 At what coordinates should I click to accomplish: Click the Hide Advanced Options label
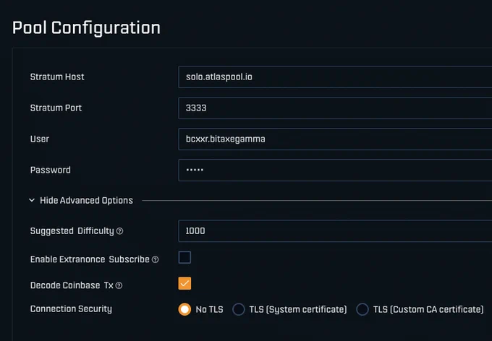coord(86,201)
